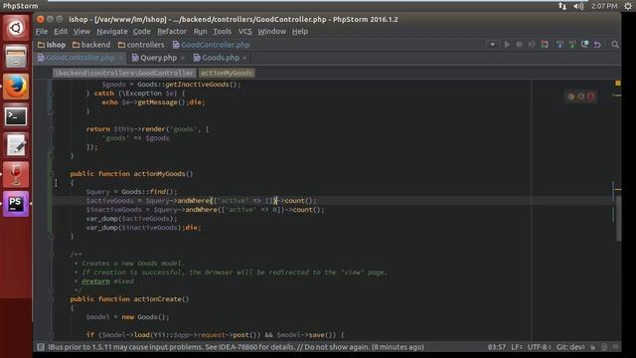Click the \backend\controllers\GoodController class breadcrumb
This screenshot has width=636, height=358.
tap(124, 73)
